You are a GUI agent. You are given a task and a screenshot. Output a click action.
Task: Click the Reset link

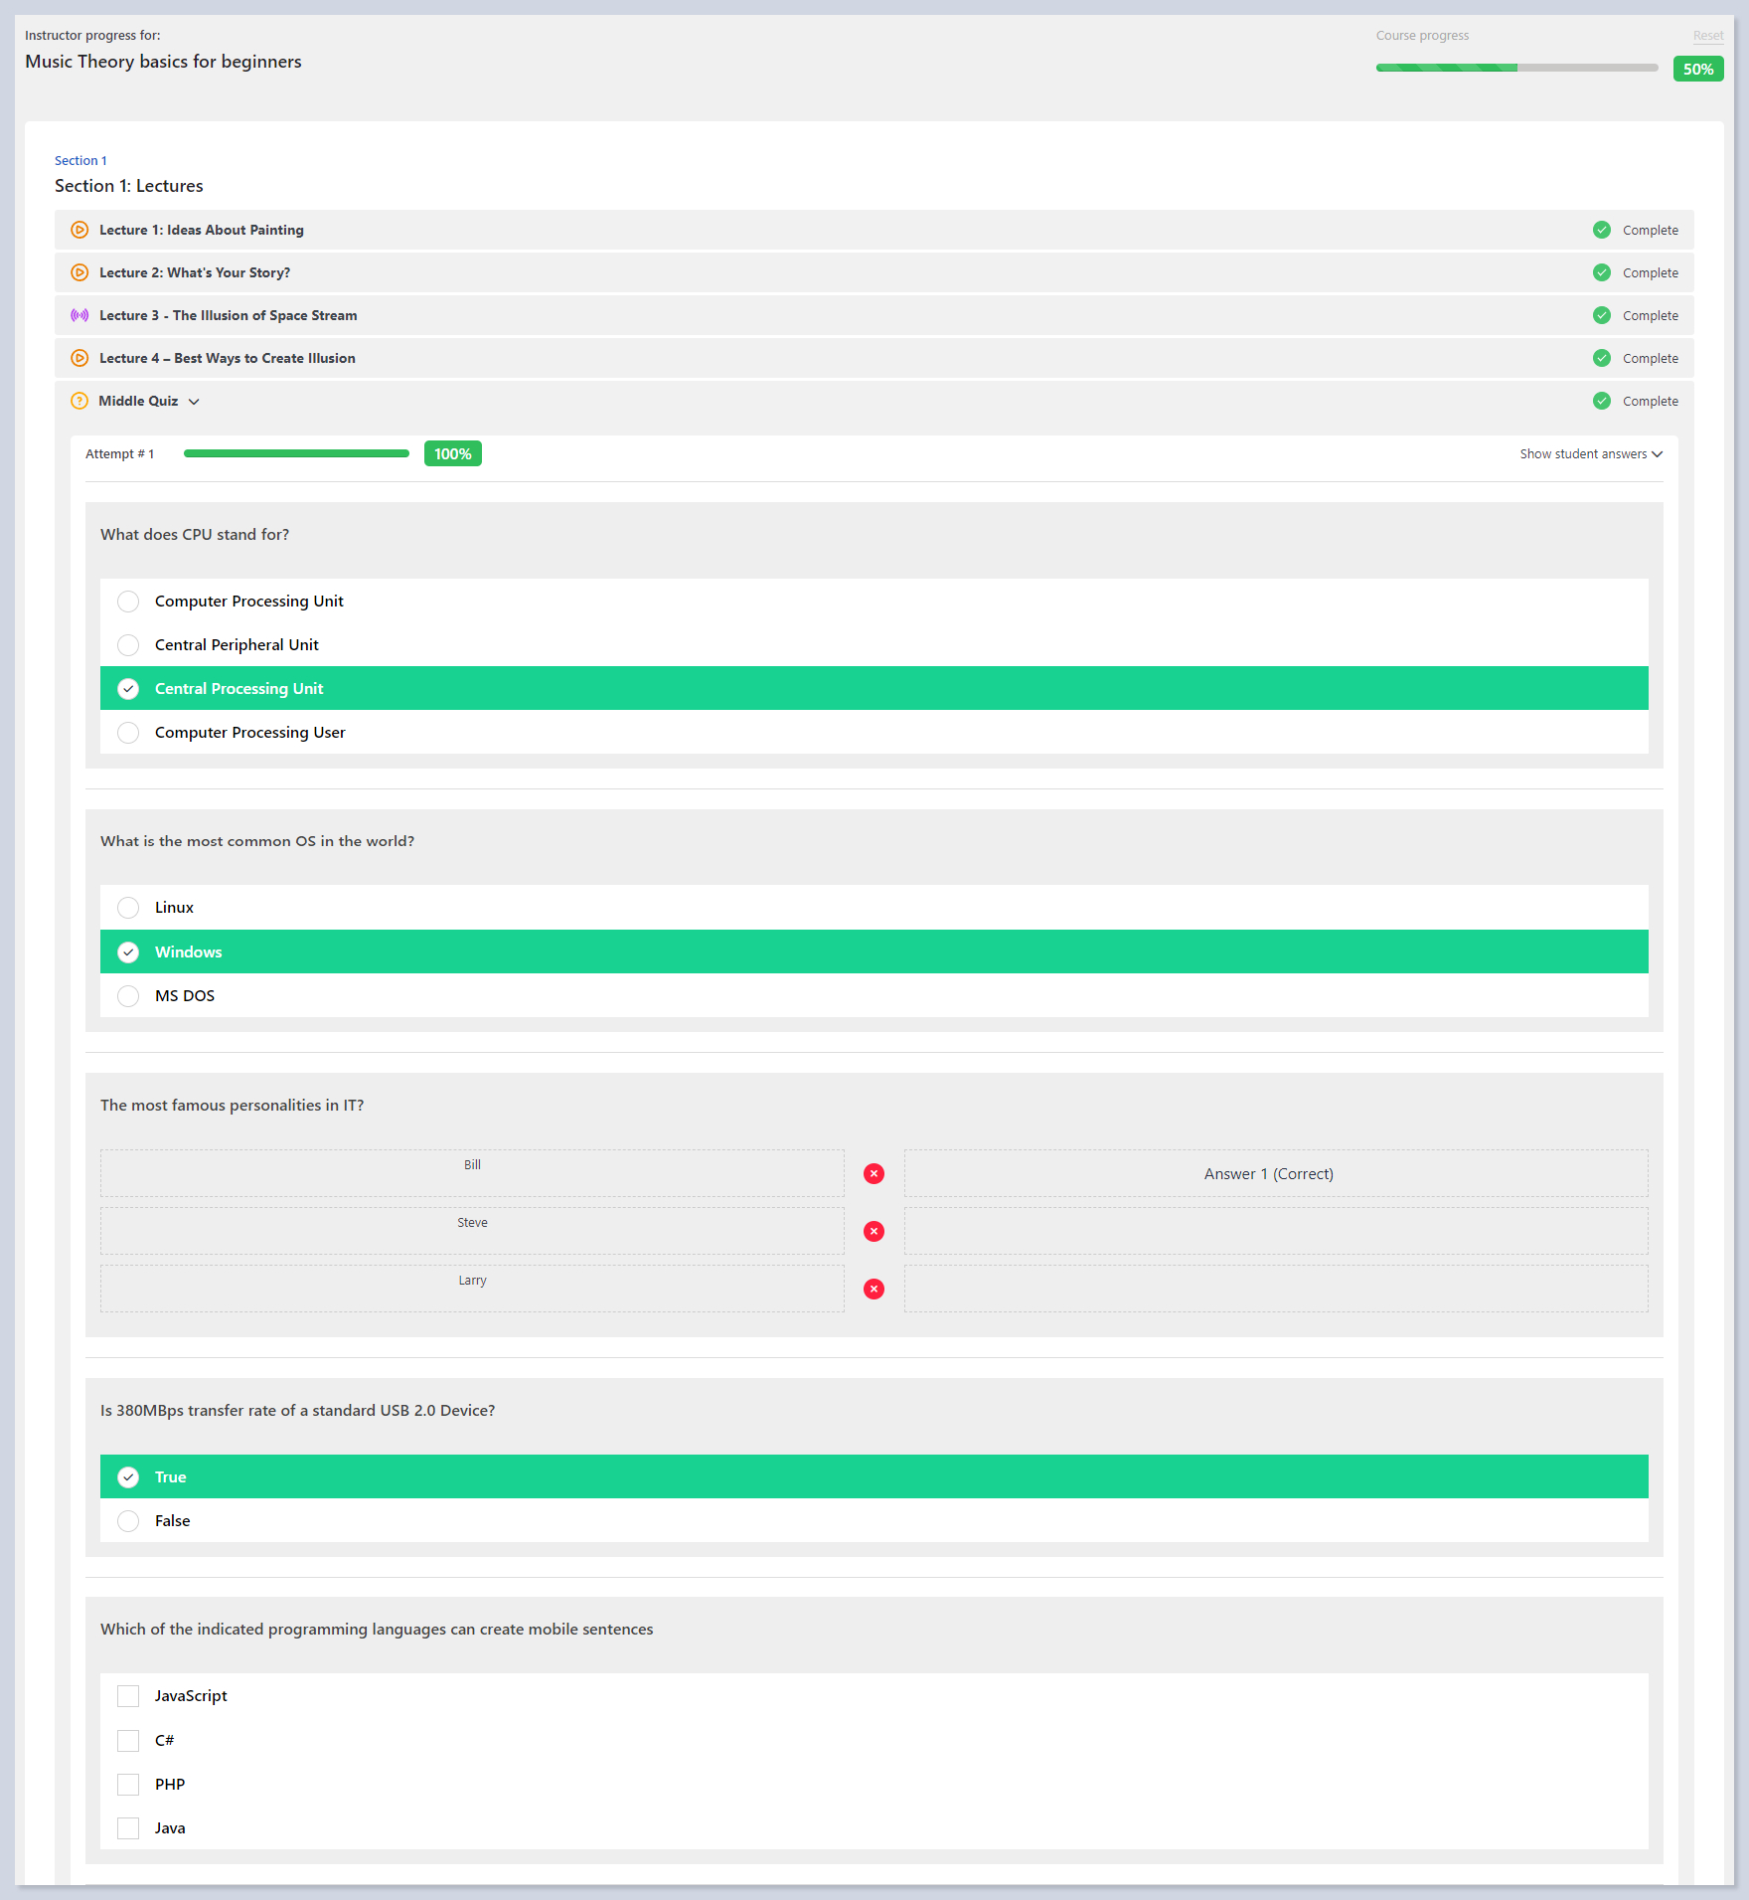tap(1707, 36)
